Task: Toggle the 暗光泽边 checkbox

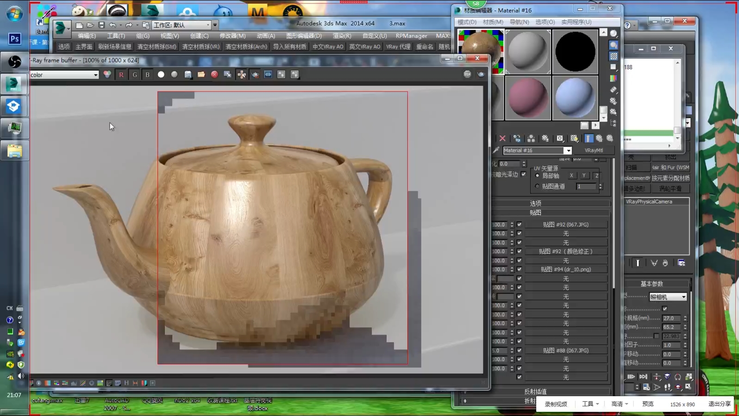Action: point(523,174)
